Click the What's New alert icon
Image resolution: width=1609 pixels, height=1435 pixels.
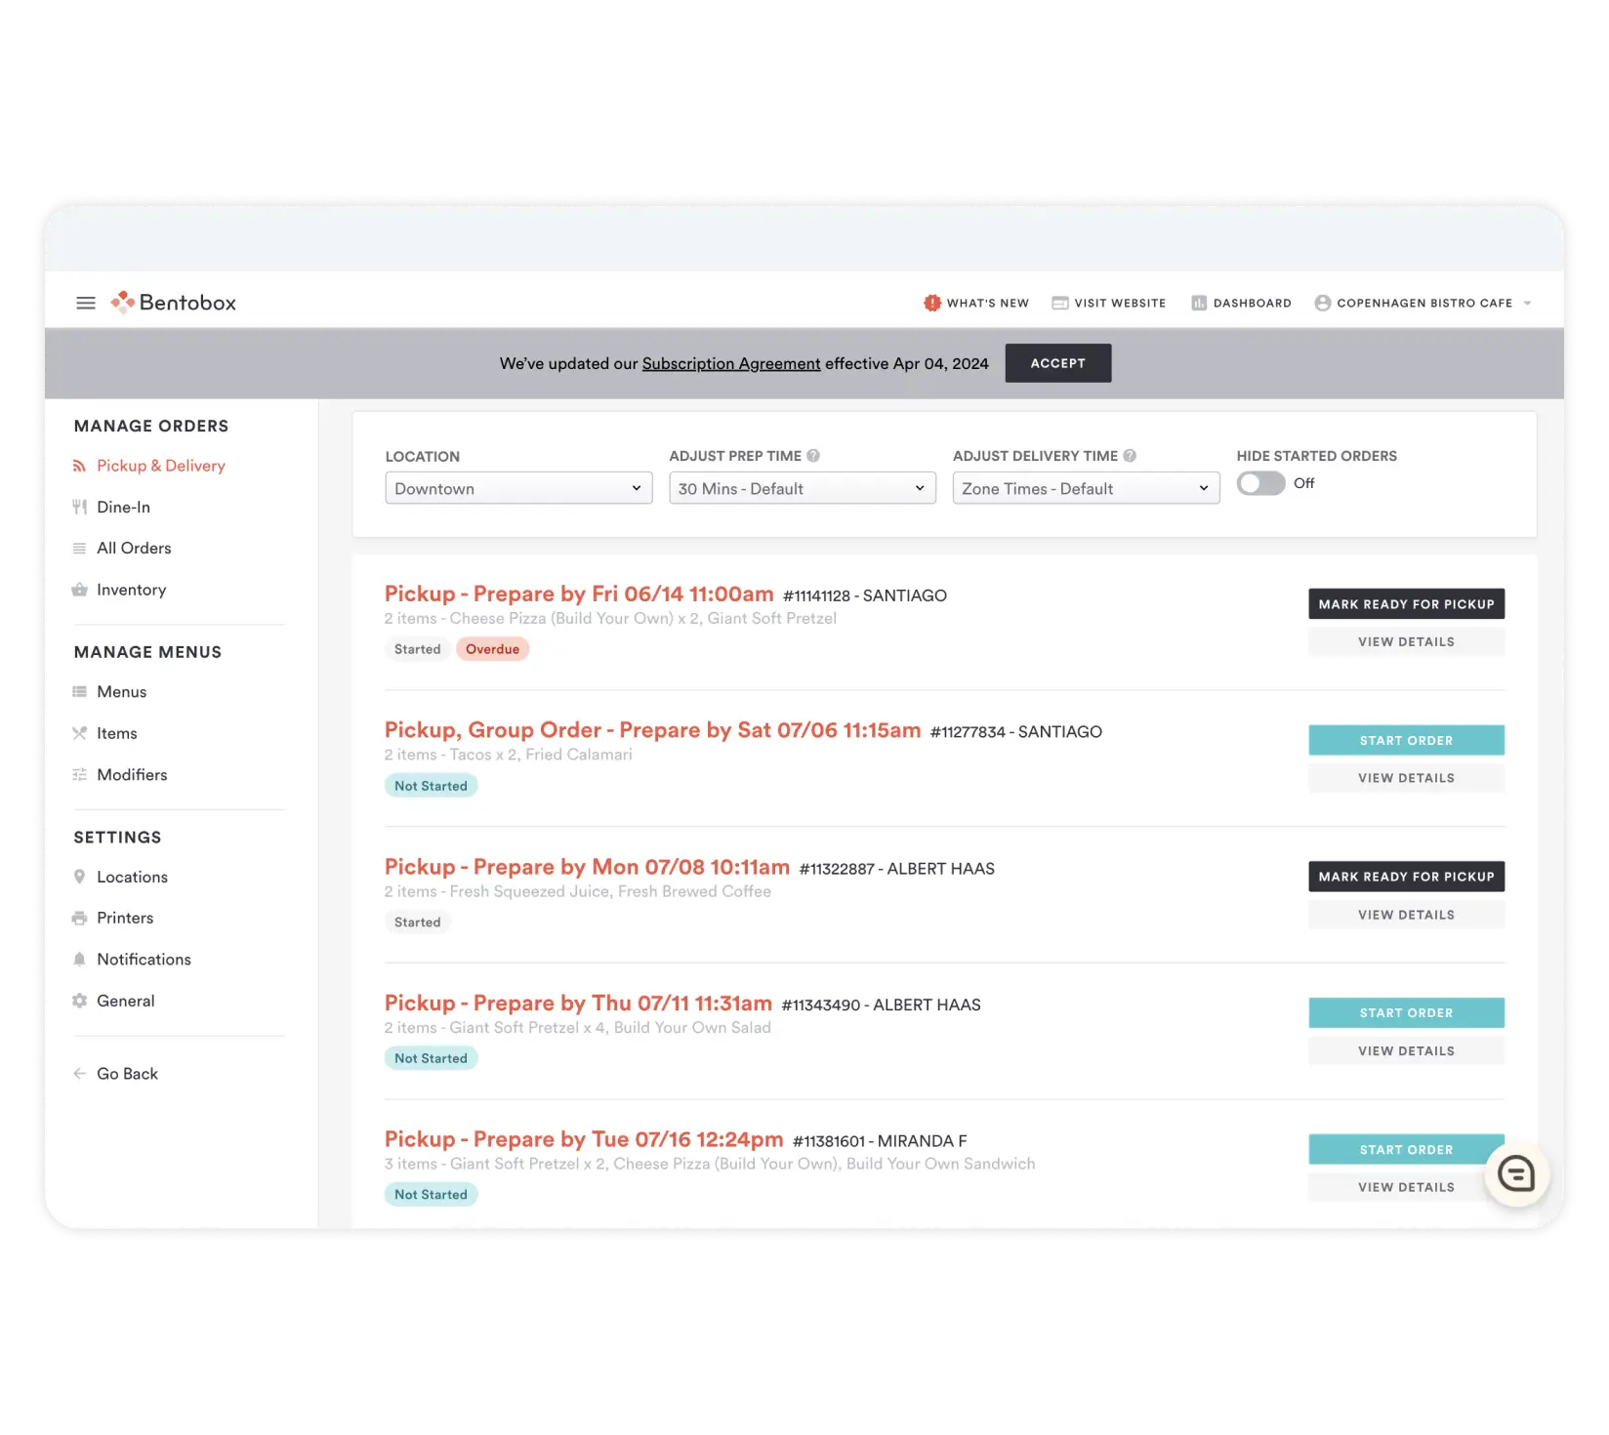pyautogui.click(x=932, y=303)
